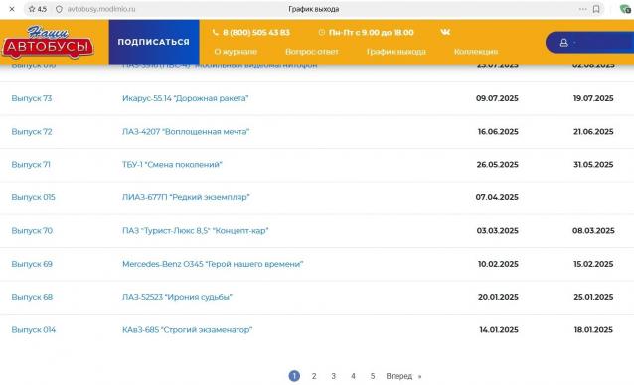Image resolution: width=634 pixels, height=385 pixels.
Task: Open Mercedes-Benz O345 "Герой нашего времени" link
Action: pos(213,264)
